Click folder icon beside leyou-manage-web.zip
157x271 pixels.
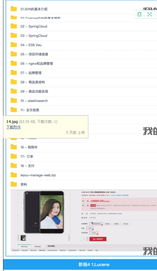(x=14, y=175)
